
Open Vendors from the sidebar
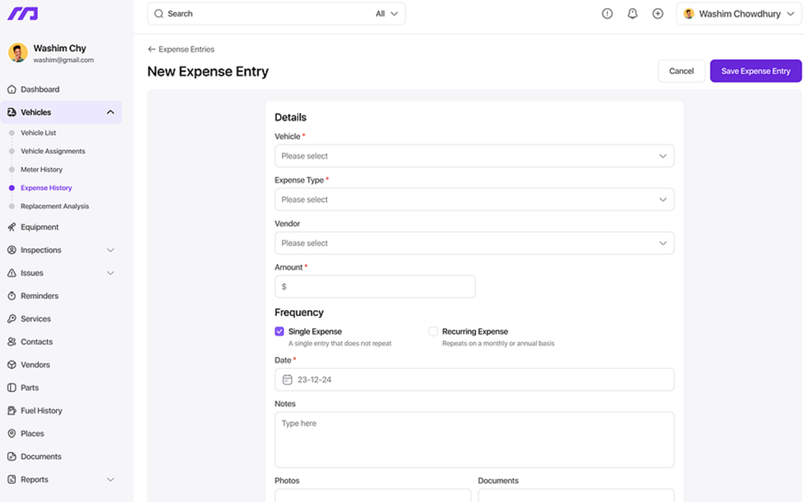(x=35, y=365)
